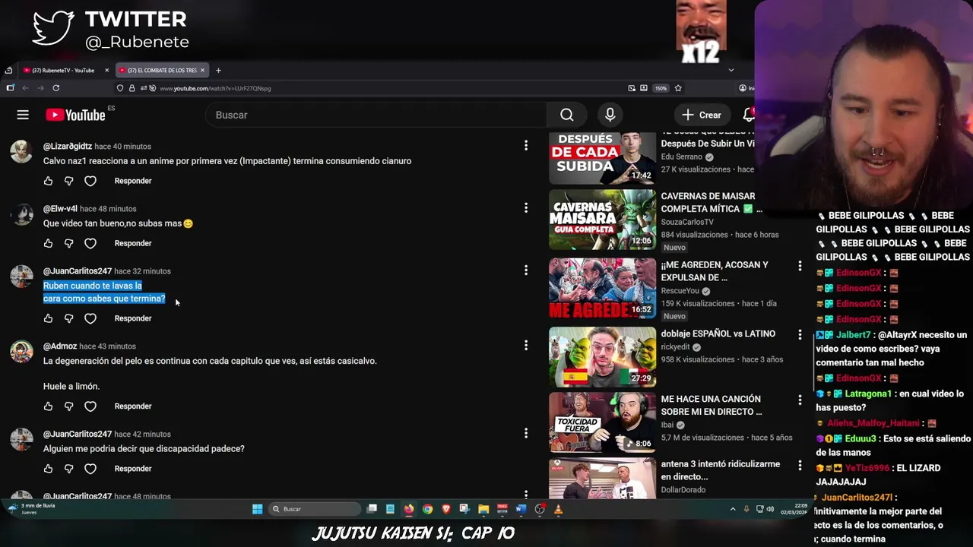Open @Lizardgidtz channel link

click(x=68, y=146)
